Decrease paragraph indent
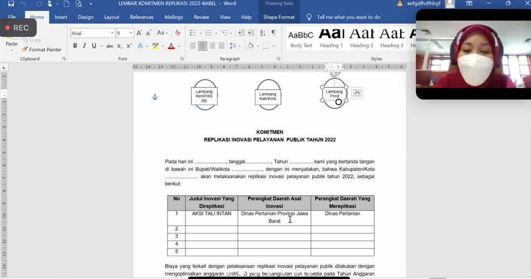 pos(241,33)
